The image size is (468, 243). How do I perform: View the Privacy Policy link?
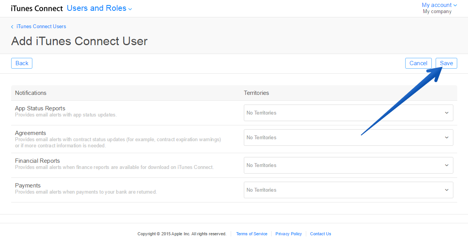coord(289,234)
